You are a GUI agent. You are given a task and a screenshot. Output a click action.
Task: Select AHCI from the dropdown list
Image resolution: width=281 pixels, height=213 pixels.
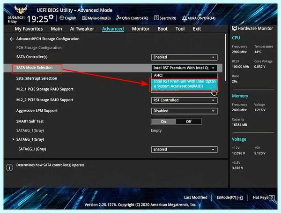coord(184,76)
